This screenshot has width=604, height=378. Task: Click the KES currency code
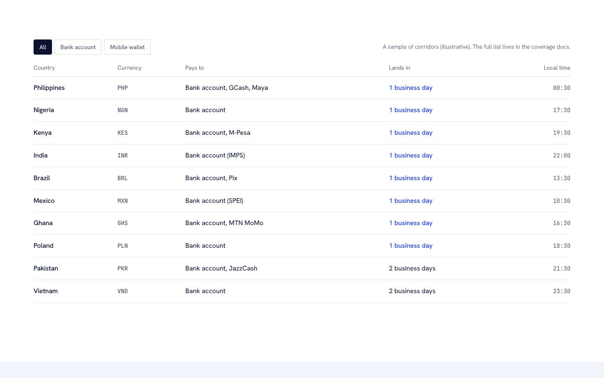coord(122,133)
